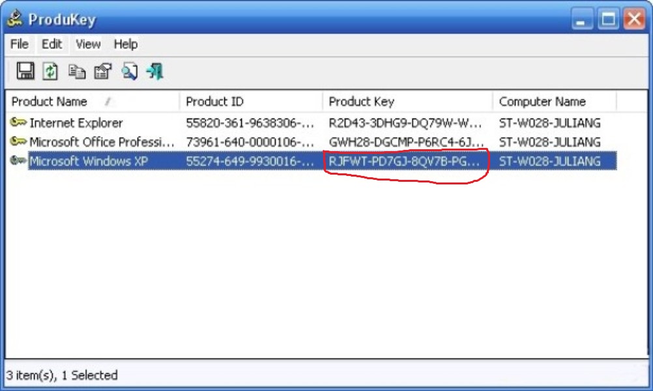Image resolution: width=653 pixels, height=391 pixels.
Task: Select the Microsoft Office Professional row
Action: pos(311,142)
